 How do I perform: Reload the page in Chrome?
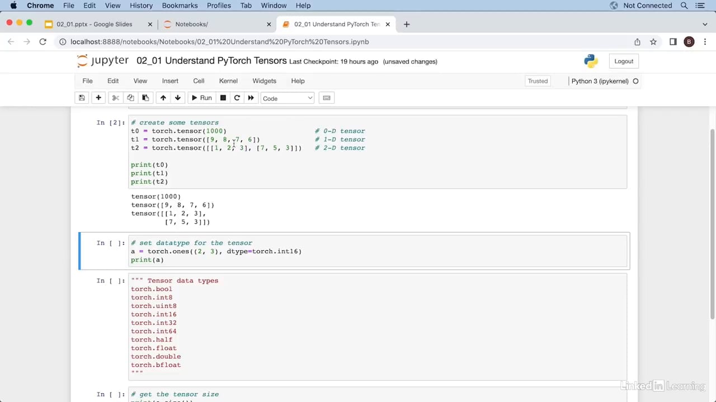point(43,42)
